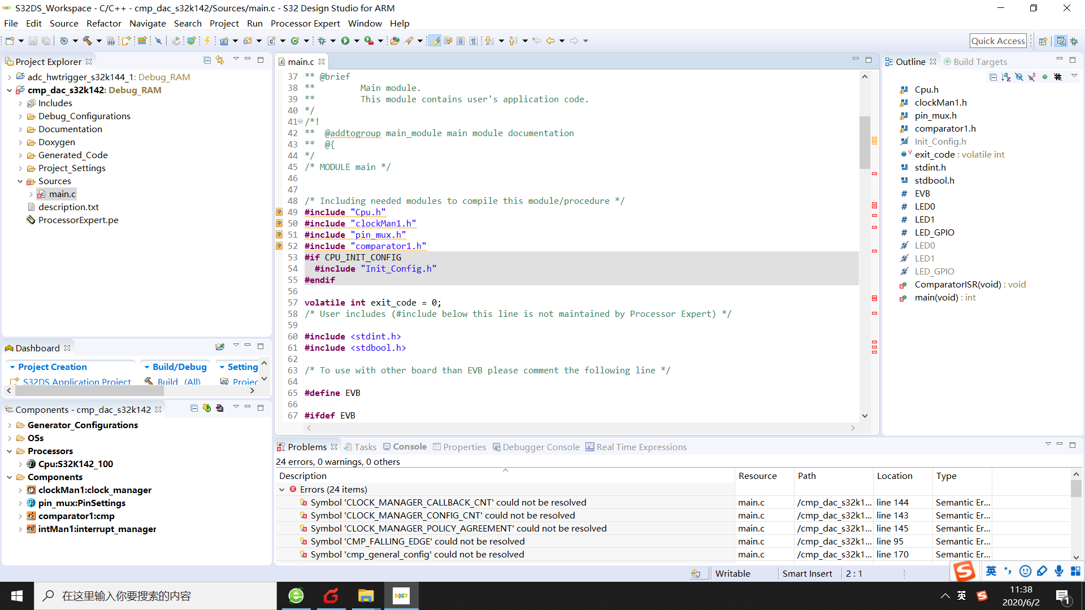
Task: Click the green Run icon
Action: tap(345, 41)
